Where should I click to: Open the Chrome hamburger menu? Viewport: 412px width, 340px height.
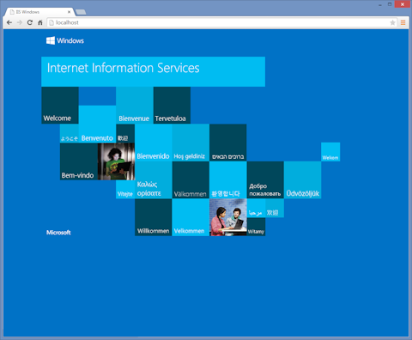[403, 22]
